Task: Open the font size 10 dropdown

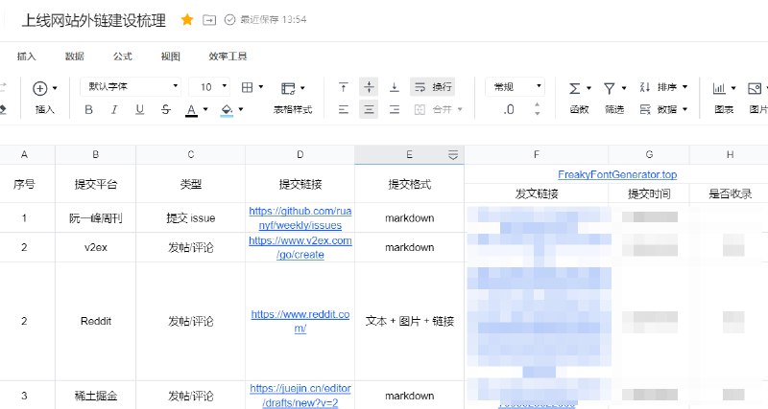Action: click(209, 86)
